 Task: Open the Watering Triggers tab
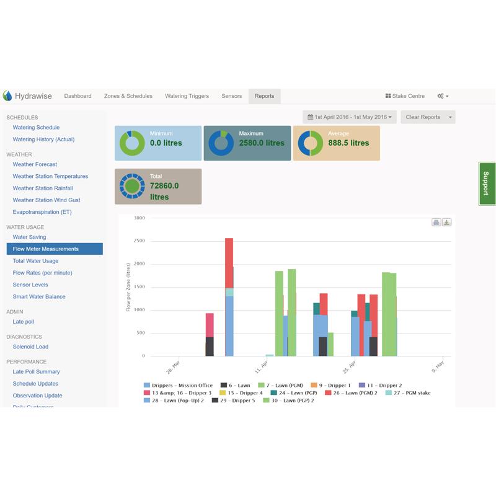(187, 96)
